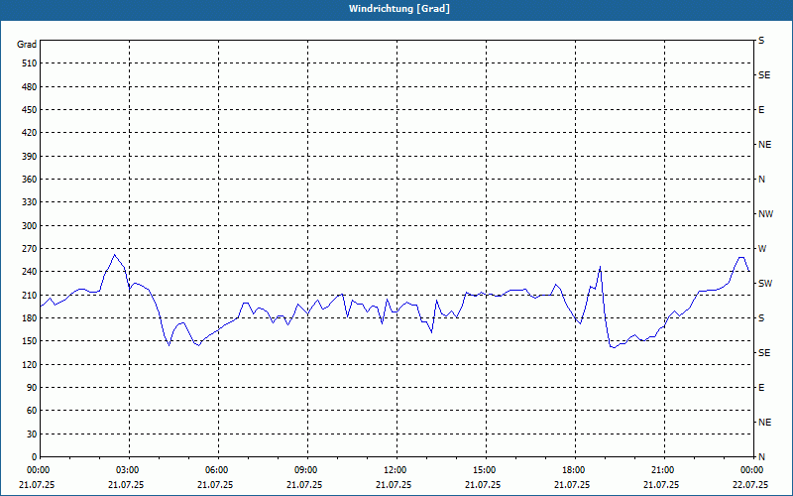Click the 21.07.25 date under 12:00
Screen dimensions: 793x496
[394, 484]
